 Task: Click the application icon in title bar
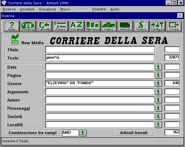[x=4, y=3]
